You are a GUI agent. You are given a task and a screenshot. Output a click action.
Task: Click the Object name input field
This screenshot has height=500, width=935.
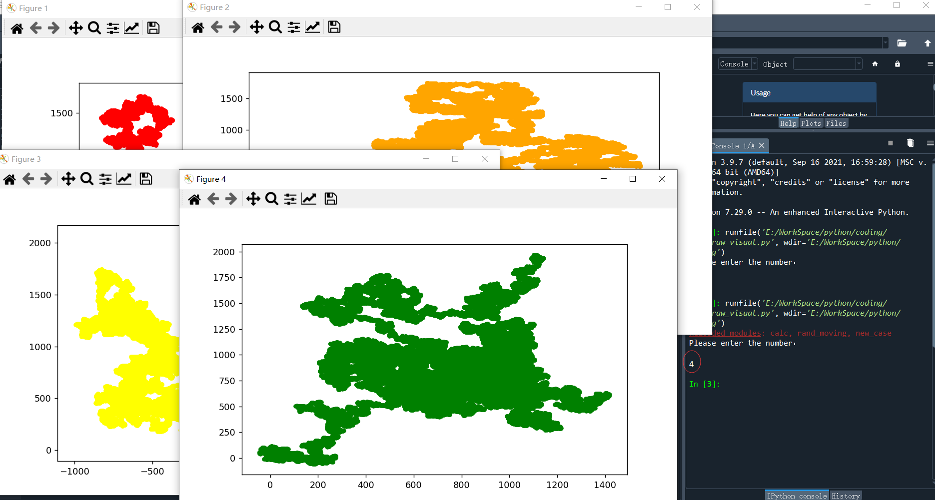click(825, 64)
